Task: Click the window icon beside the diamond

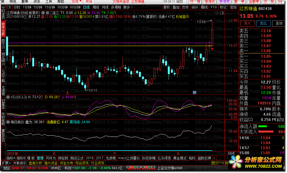Action: (222, 13)
